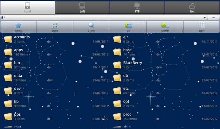Viewport: 220px width, 129px height.
Task: Switch view with Icons grid button
Action: pyautogui.click(x=202, y=25)
